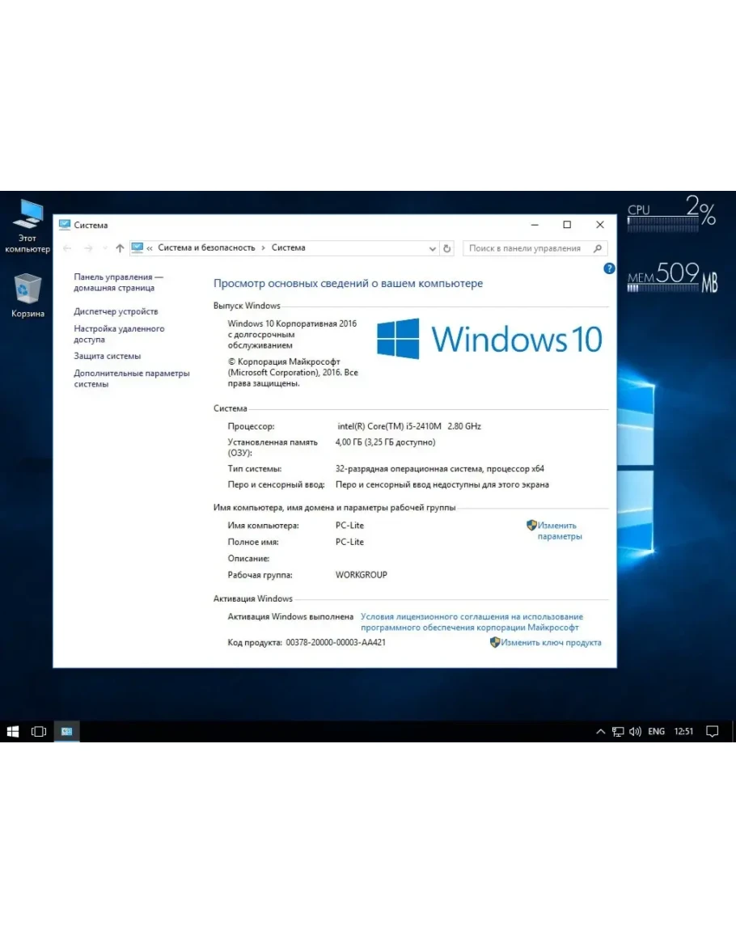Screen dimensions: 736x934
Task: Open Task View in the taskbar
Action: pos(38,731)
